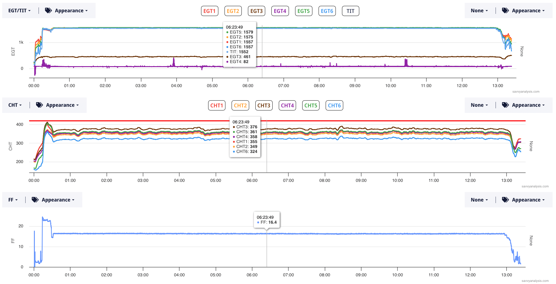Image resolution: width=556 pixels, height=284 pixels.
Task: Click the tag icon beside EGT/TIT Appearance
Action: pyautogui.click(x=48, y=10)
